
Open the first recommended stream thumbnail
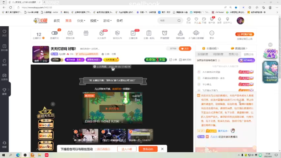tap(86, 136)
